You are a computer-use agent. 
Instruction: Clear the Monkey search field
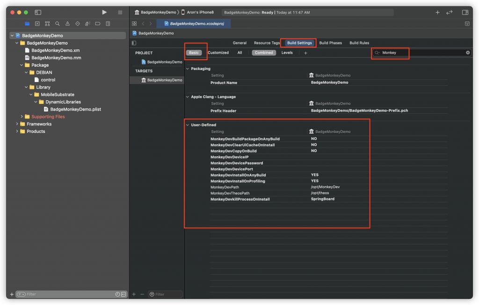click(468, 53)
